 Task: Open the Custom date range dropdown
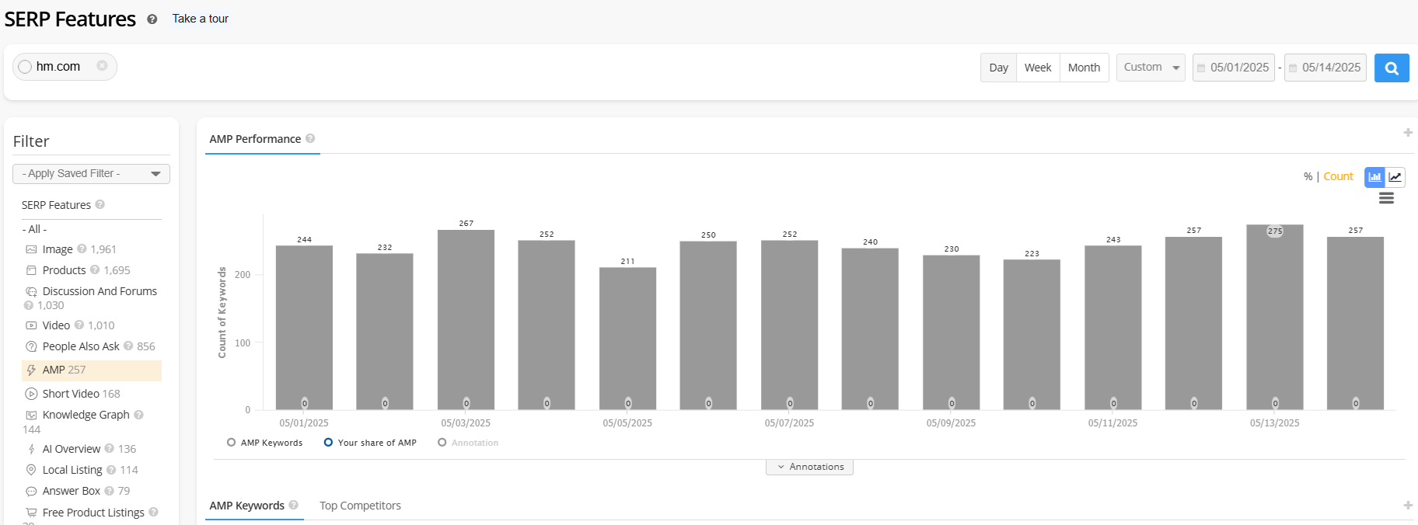pos(1150,68)
